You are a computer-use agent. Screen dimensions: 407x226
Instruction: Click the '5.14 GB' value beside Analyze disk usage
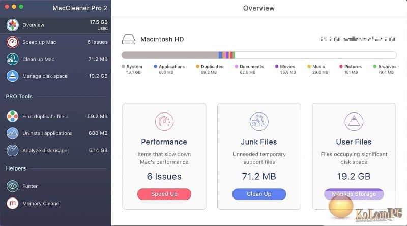point(98,150)
